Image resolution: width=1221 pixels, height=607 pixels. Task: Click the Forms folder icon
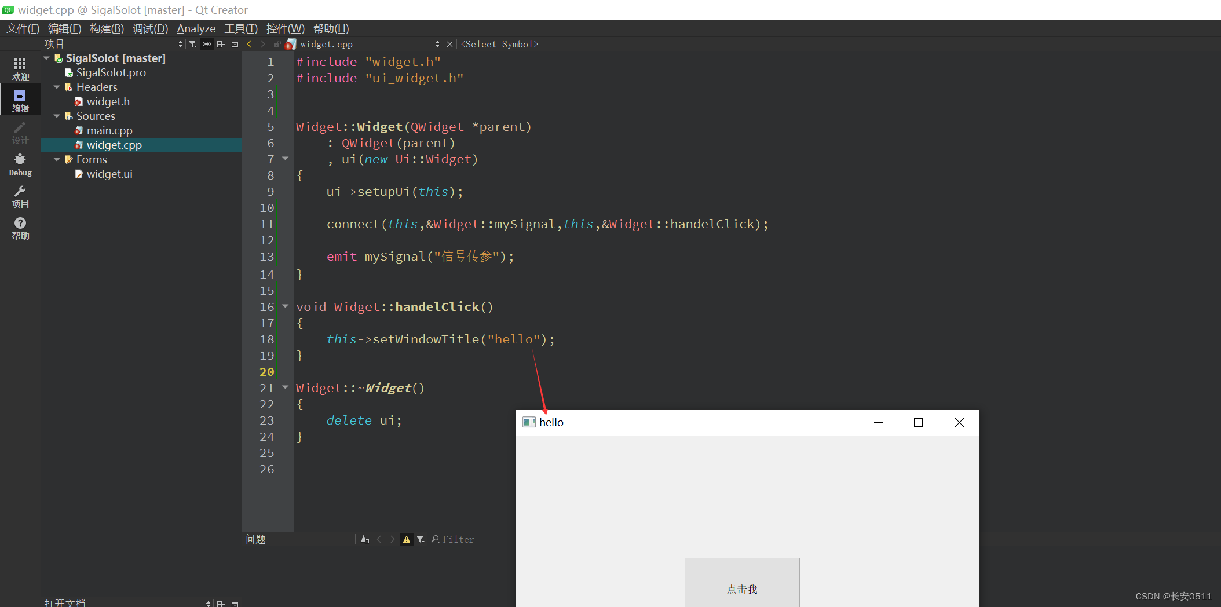pyautogui.click(x=69, y=159)
